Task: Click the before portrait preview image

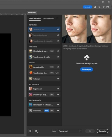Action: 74,29
